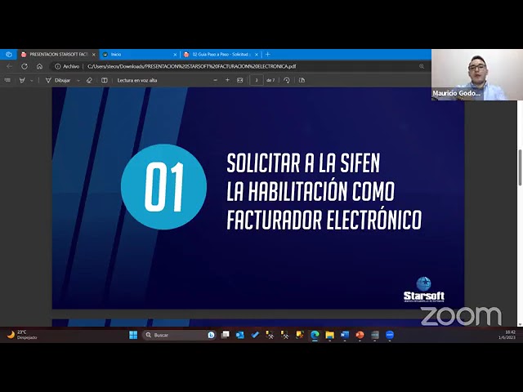Switch to the Inicio tab
Image resolution: width=523 pixels, height=392 pixels.
[x=139, y=55]
